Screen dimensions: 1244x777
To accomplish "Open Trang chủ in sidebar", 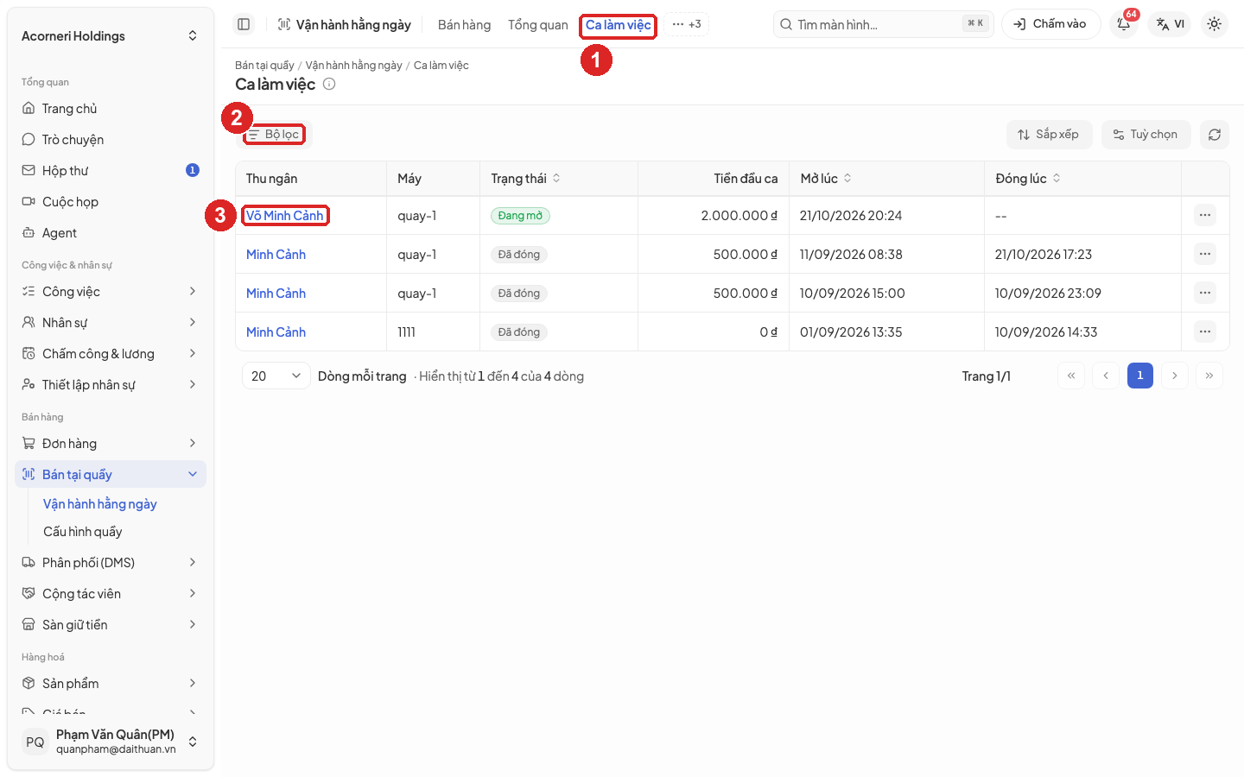I will point(111,109).
